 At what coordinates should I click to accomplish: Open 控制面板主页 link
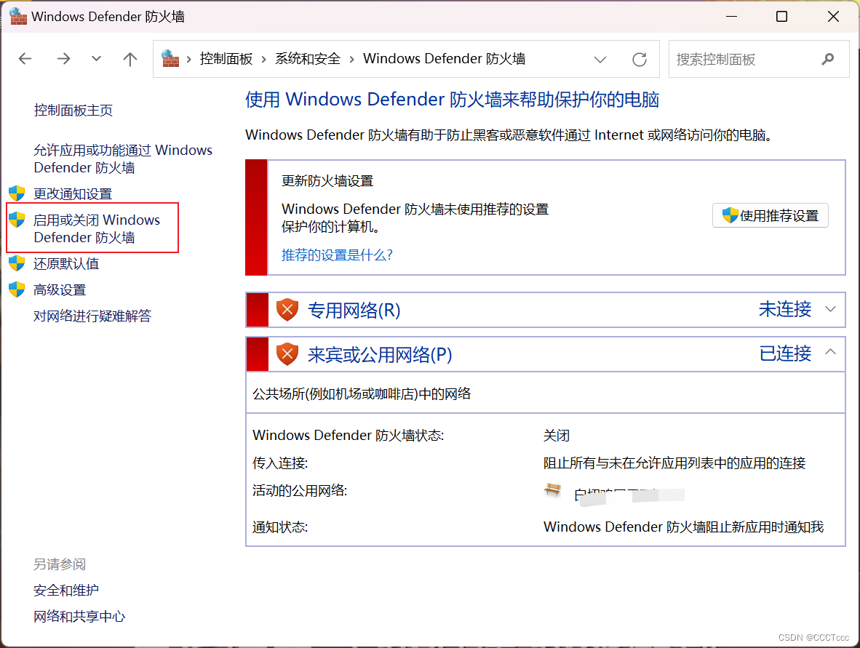coord(73,111)
